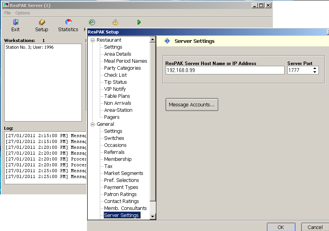
Task: Open the Options menu
Action: [x=23, y=13]
